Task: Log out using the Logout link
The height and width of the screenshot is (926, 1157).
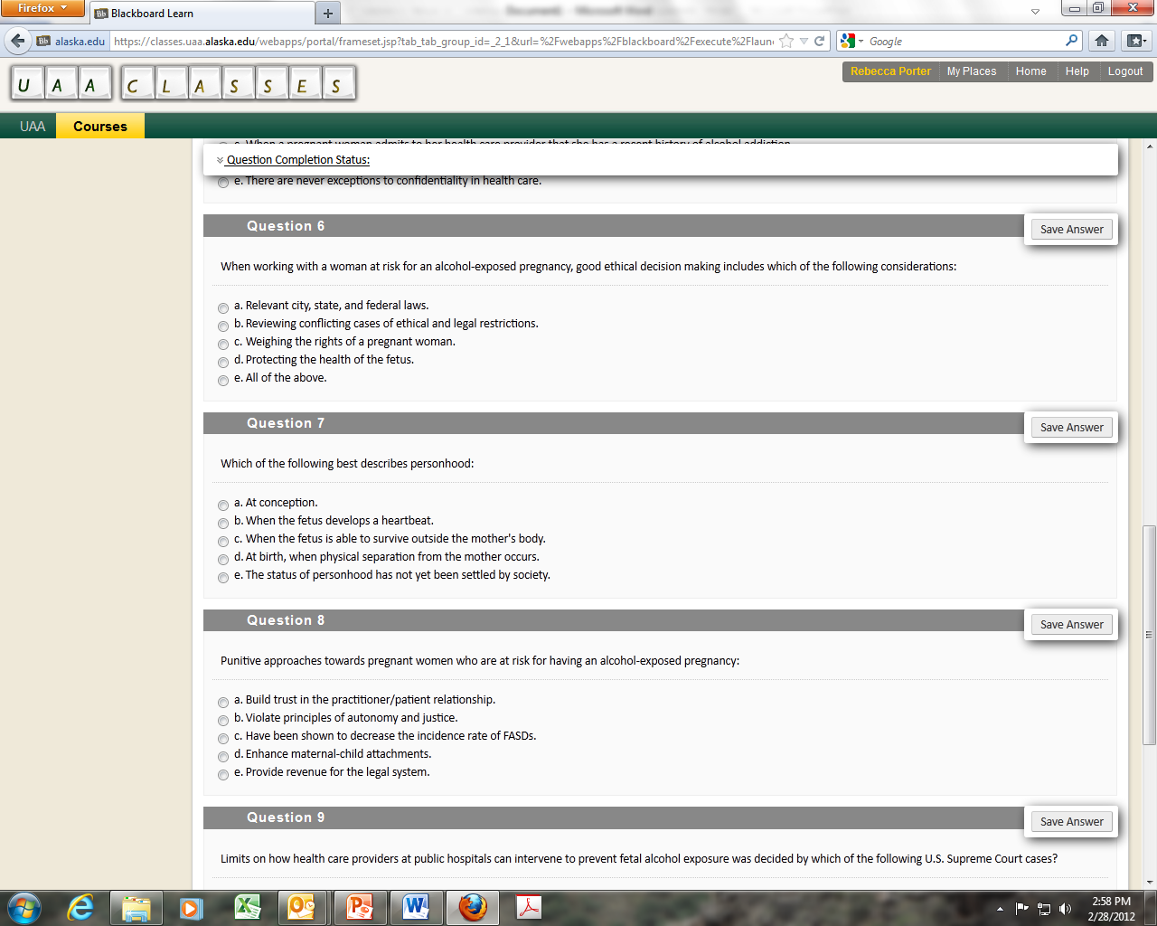Action: point(1125,71)
